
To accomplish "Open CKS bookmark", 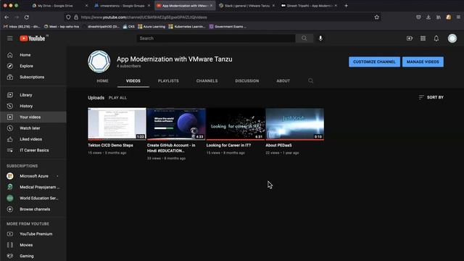I will point(129,27).
